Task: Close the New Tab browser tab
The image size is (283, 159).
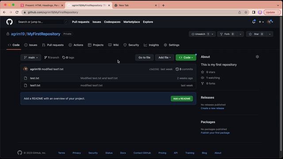Action: point(156,5)
